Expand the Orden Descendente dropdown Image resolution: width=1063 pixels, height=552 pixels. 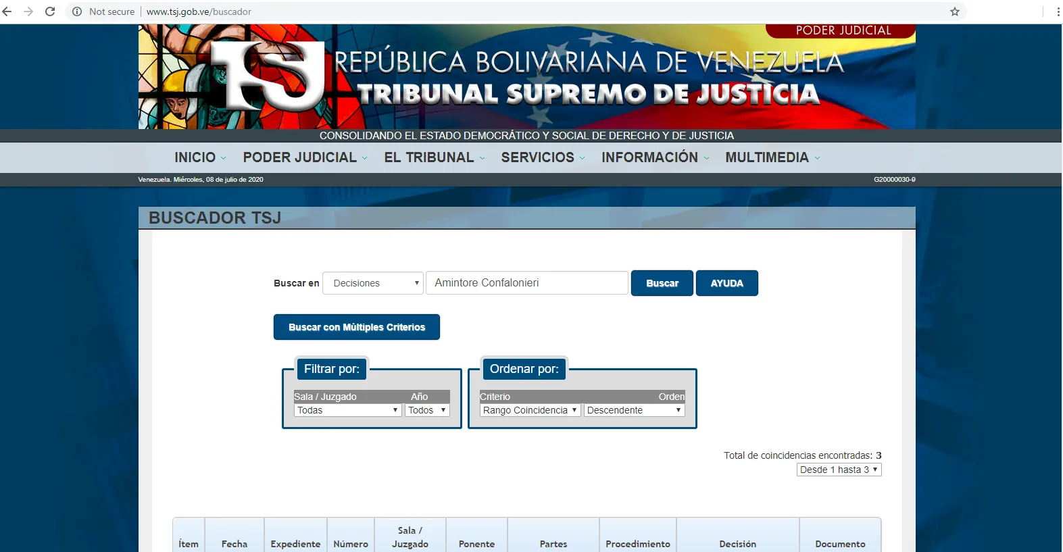coord(635,410)
